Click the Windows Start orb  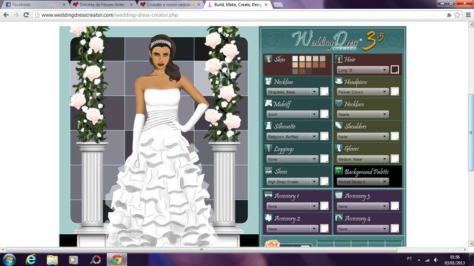(9, 260)
